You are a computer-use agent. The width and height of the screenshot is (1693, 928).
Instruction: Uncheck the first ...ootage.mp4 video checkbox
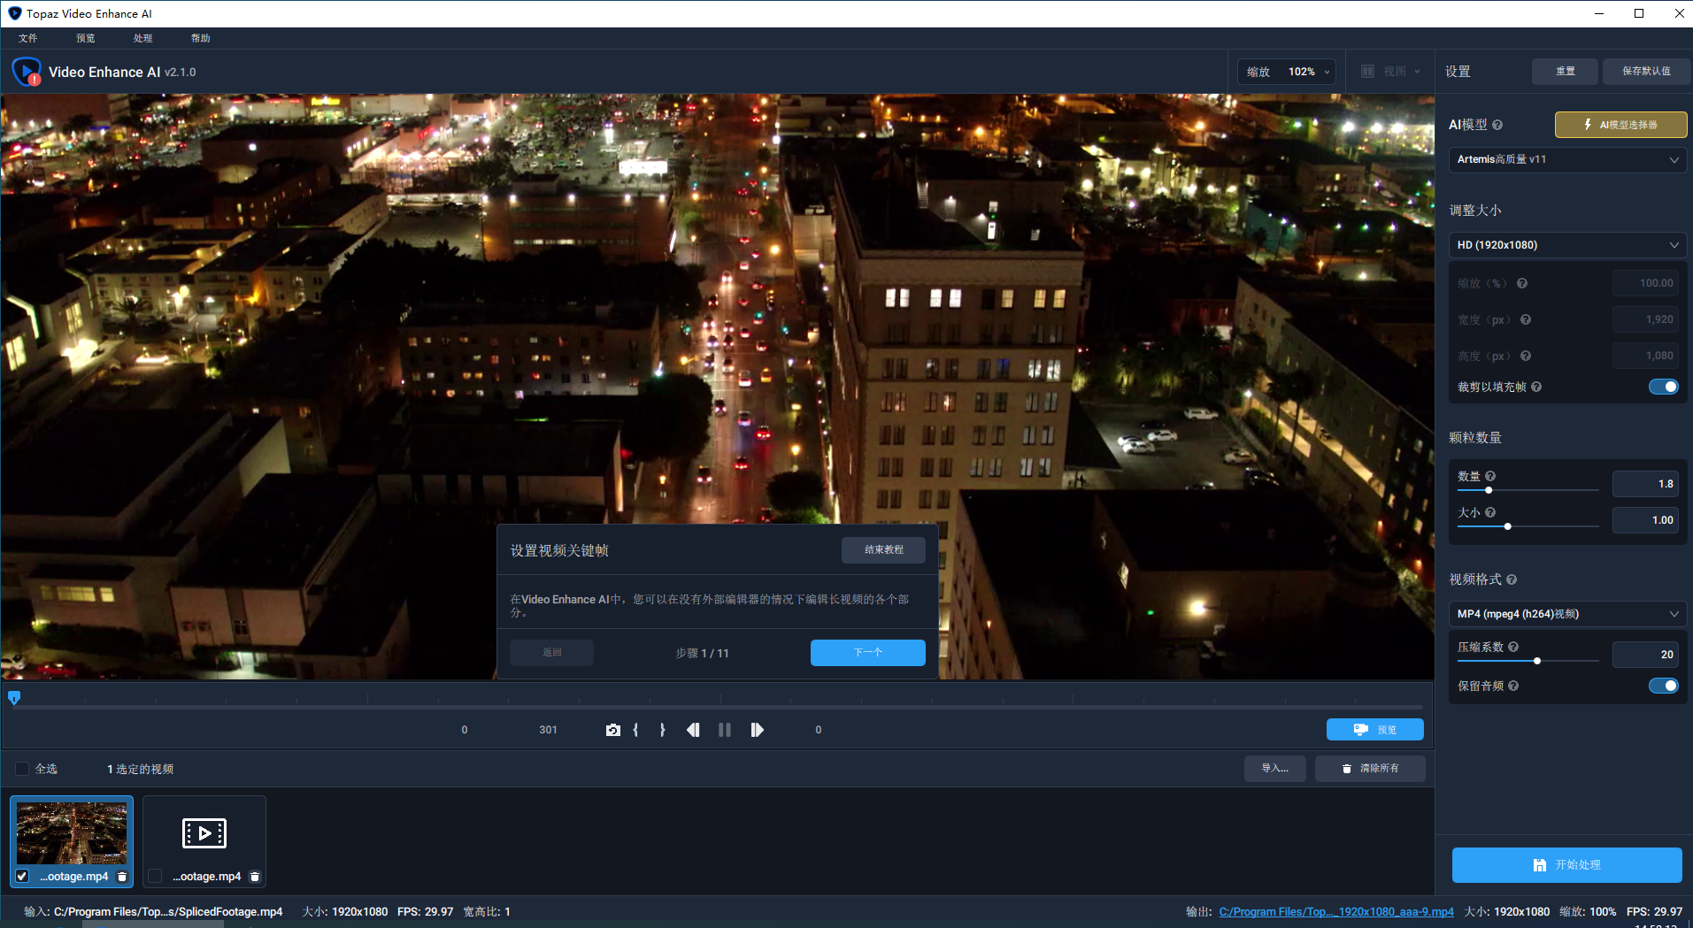coord(22,876)
